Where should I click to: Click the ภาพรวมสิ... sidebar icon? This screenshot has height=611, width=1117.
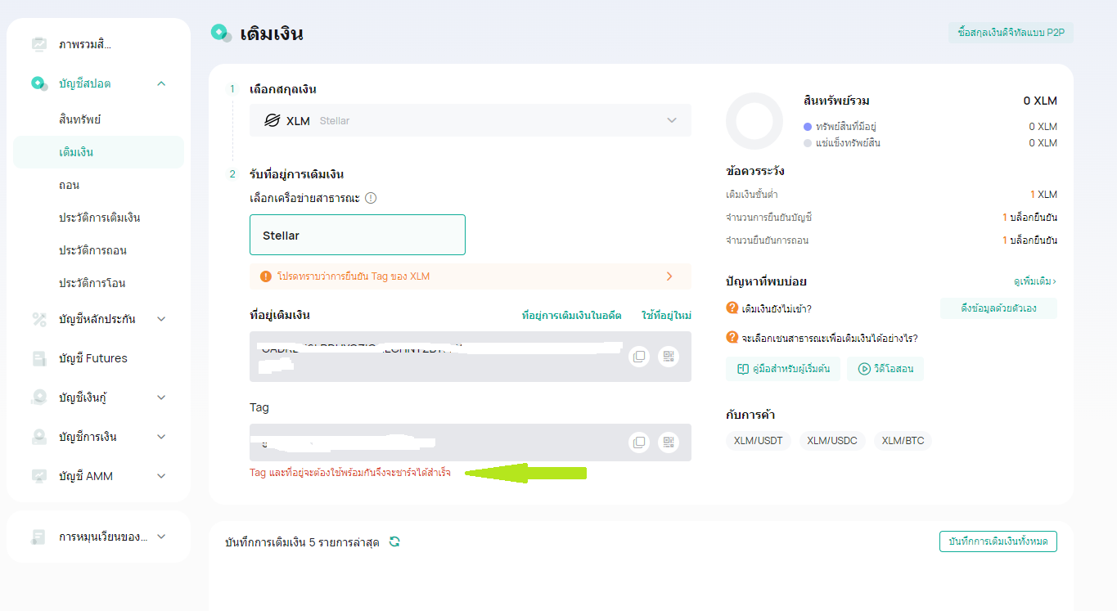[x=39, y=44]
